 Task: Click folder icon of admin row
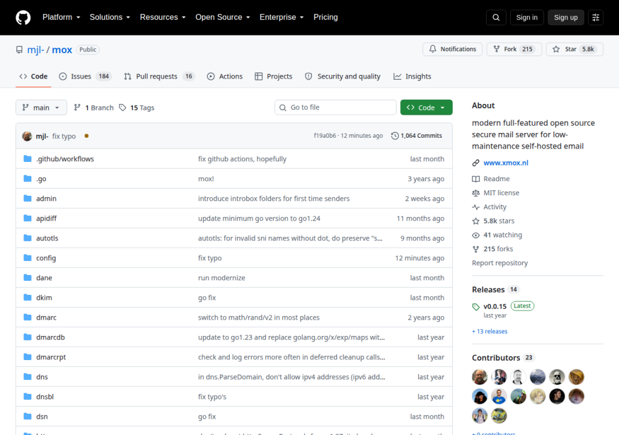pos(27,198)
